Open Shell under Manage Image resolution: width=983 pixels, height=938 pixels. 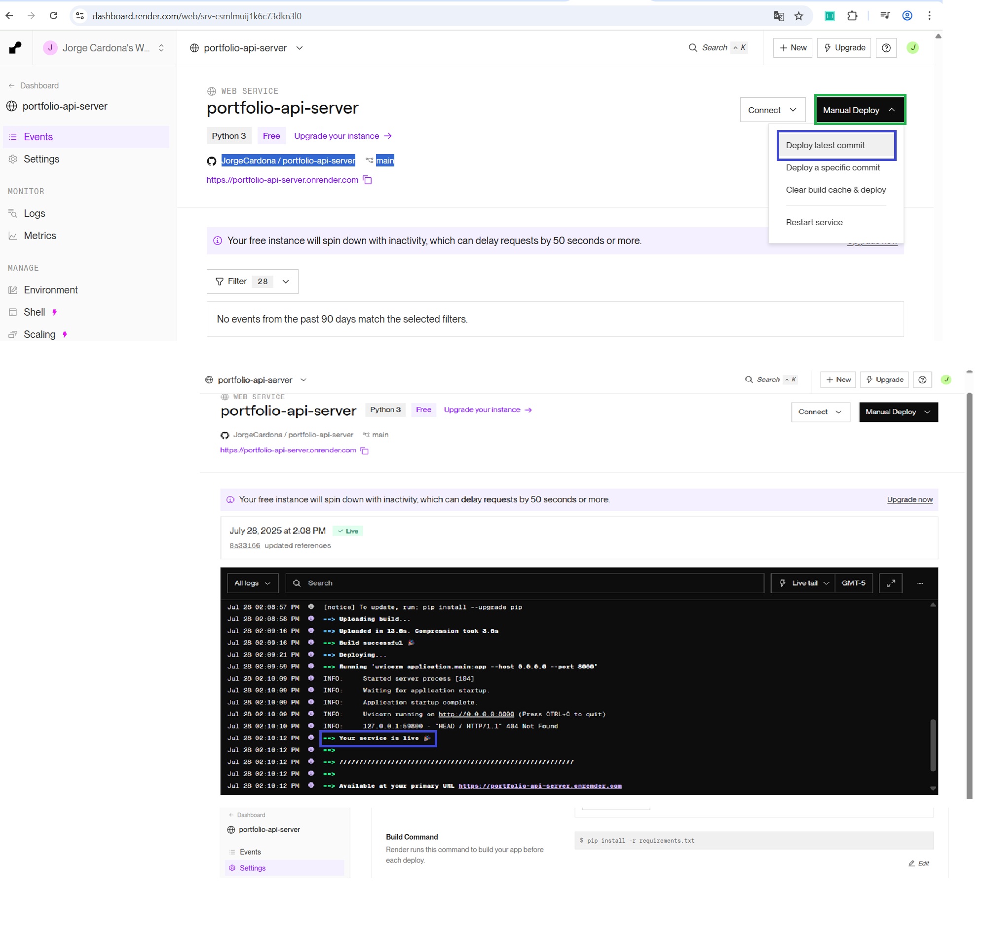tap(86, 312)
